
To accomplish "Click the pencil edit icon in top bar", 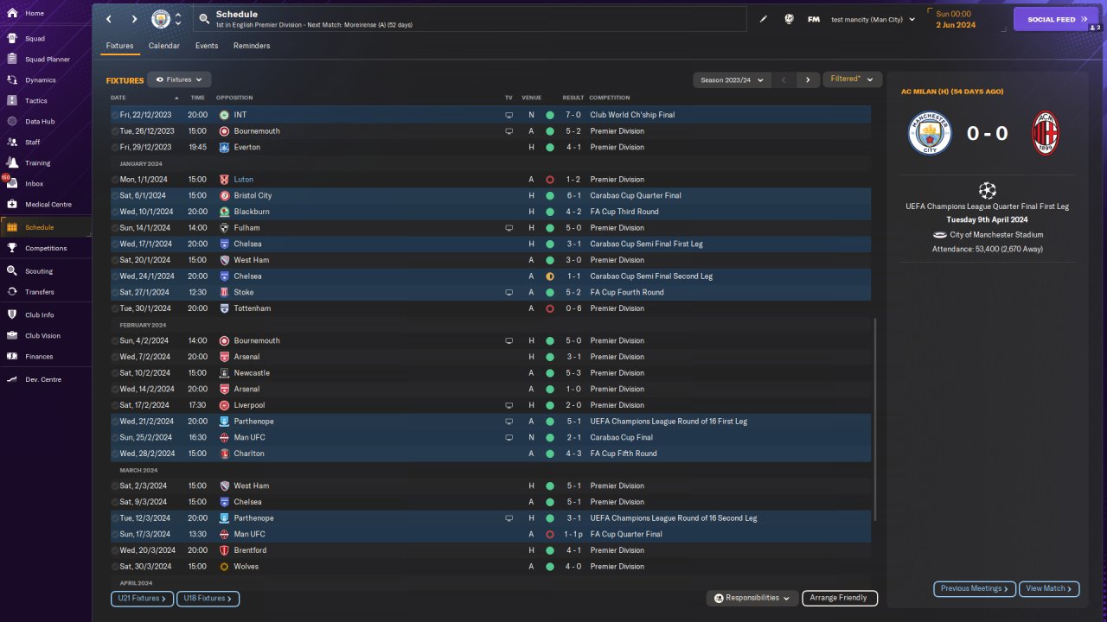I will (x=764, y=19).
